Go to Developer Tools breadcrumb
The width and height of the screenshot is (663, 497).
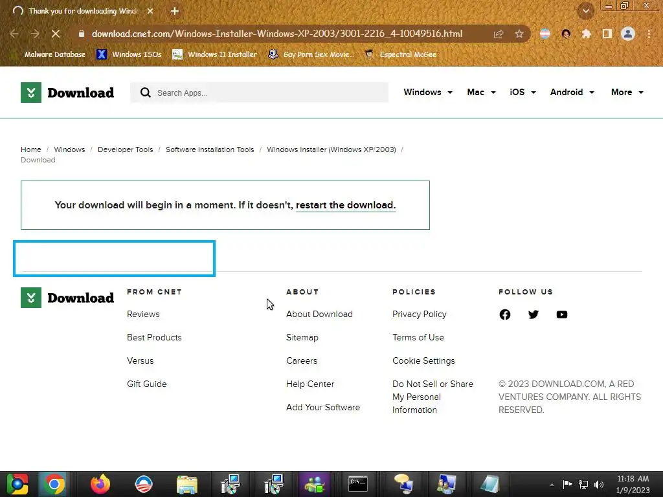(125, 149)
